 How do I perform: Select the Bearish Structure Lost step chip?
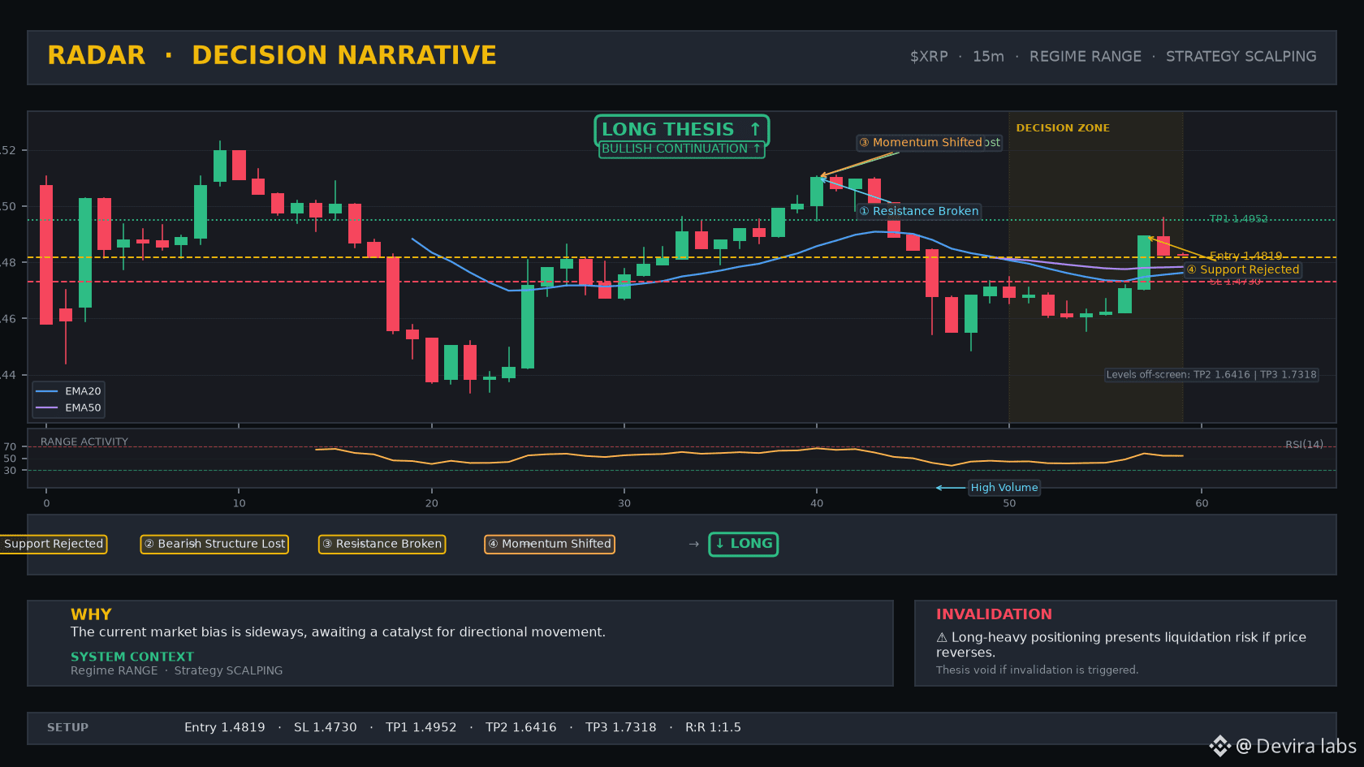coord(214,544)
